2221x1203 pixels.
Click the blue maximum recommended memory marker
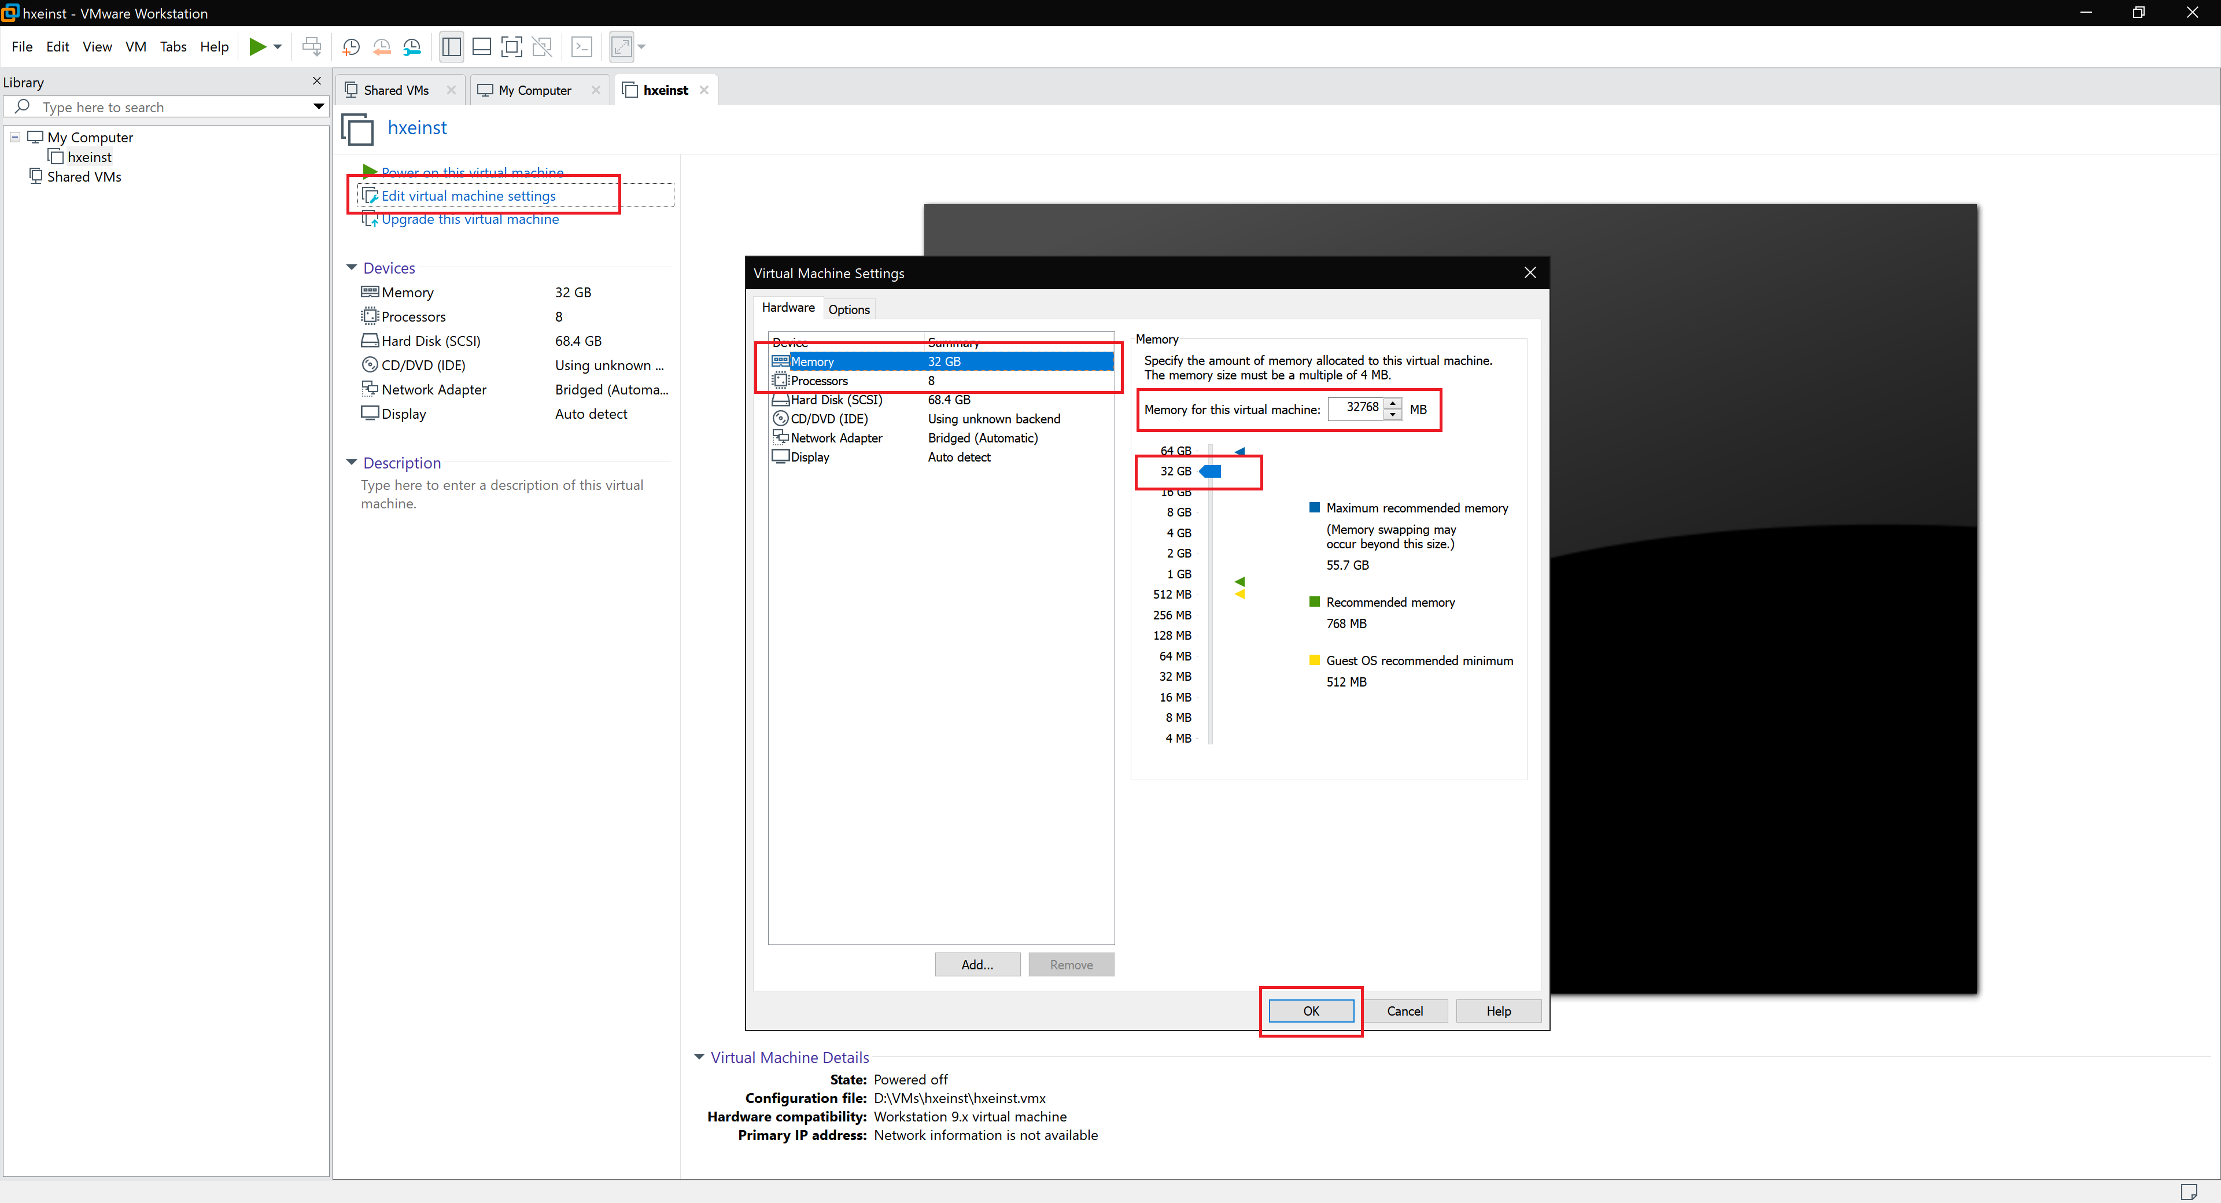click(x=1240, y=451)
